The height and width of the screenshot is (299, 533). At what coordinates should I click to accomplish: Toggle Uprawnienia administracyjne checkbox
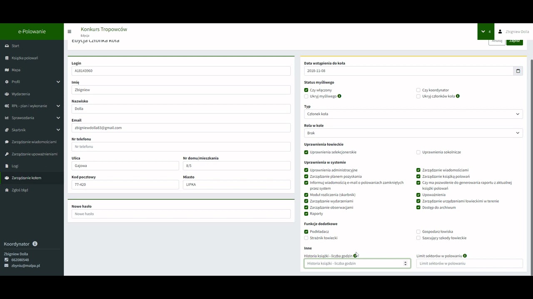(x=306, y=170)
